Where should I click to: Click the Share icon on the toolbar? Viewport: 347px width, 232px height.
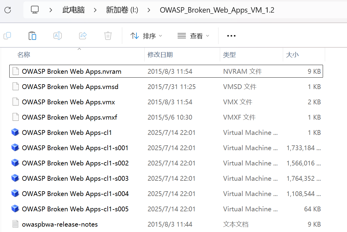coord(82,36)
